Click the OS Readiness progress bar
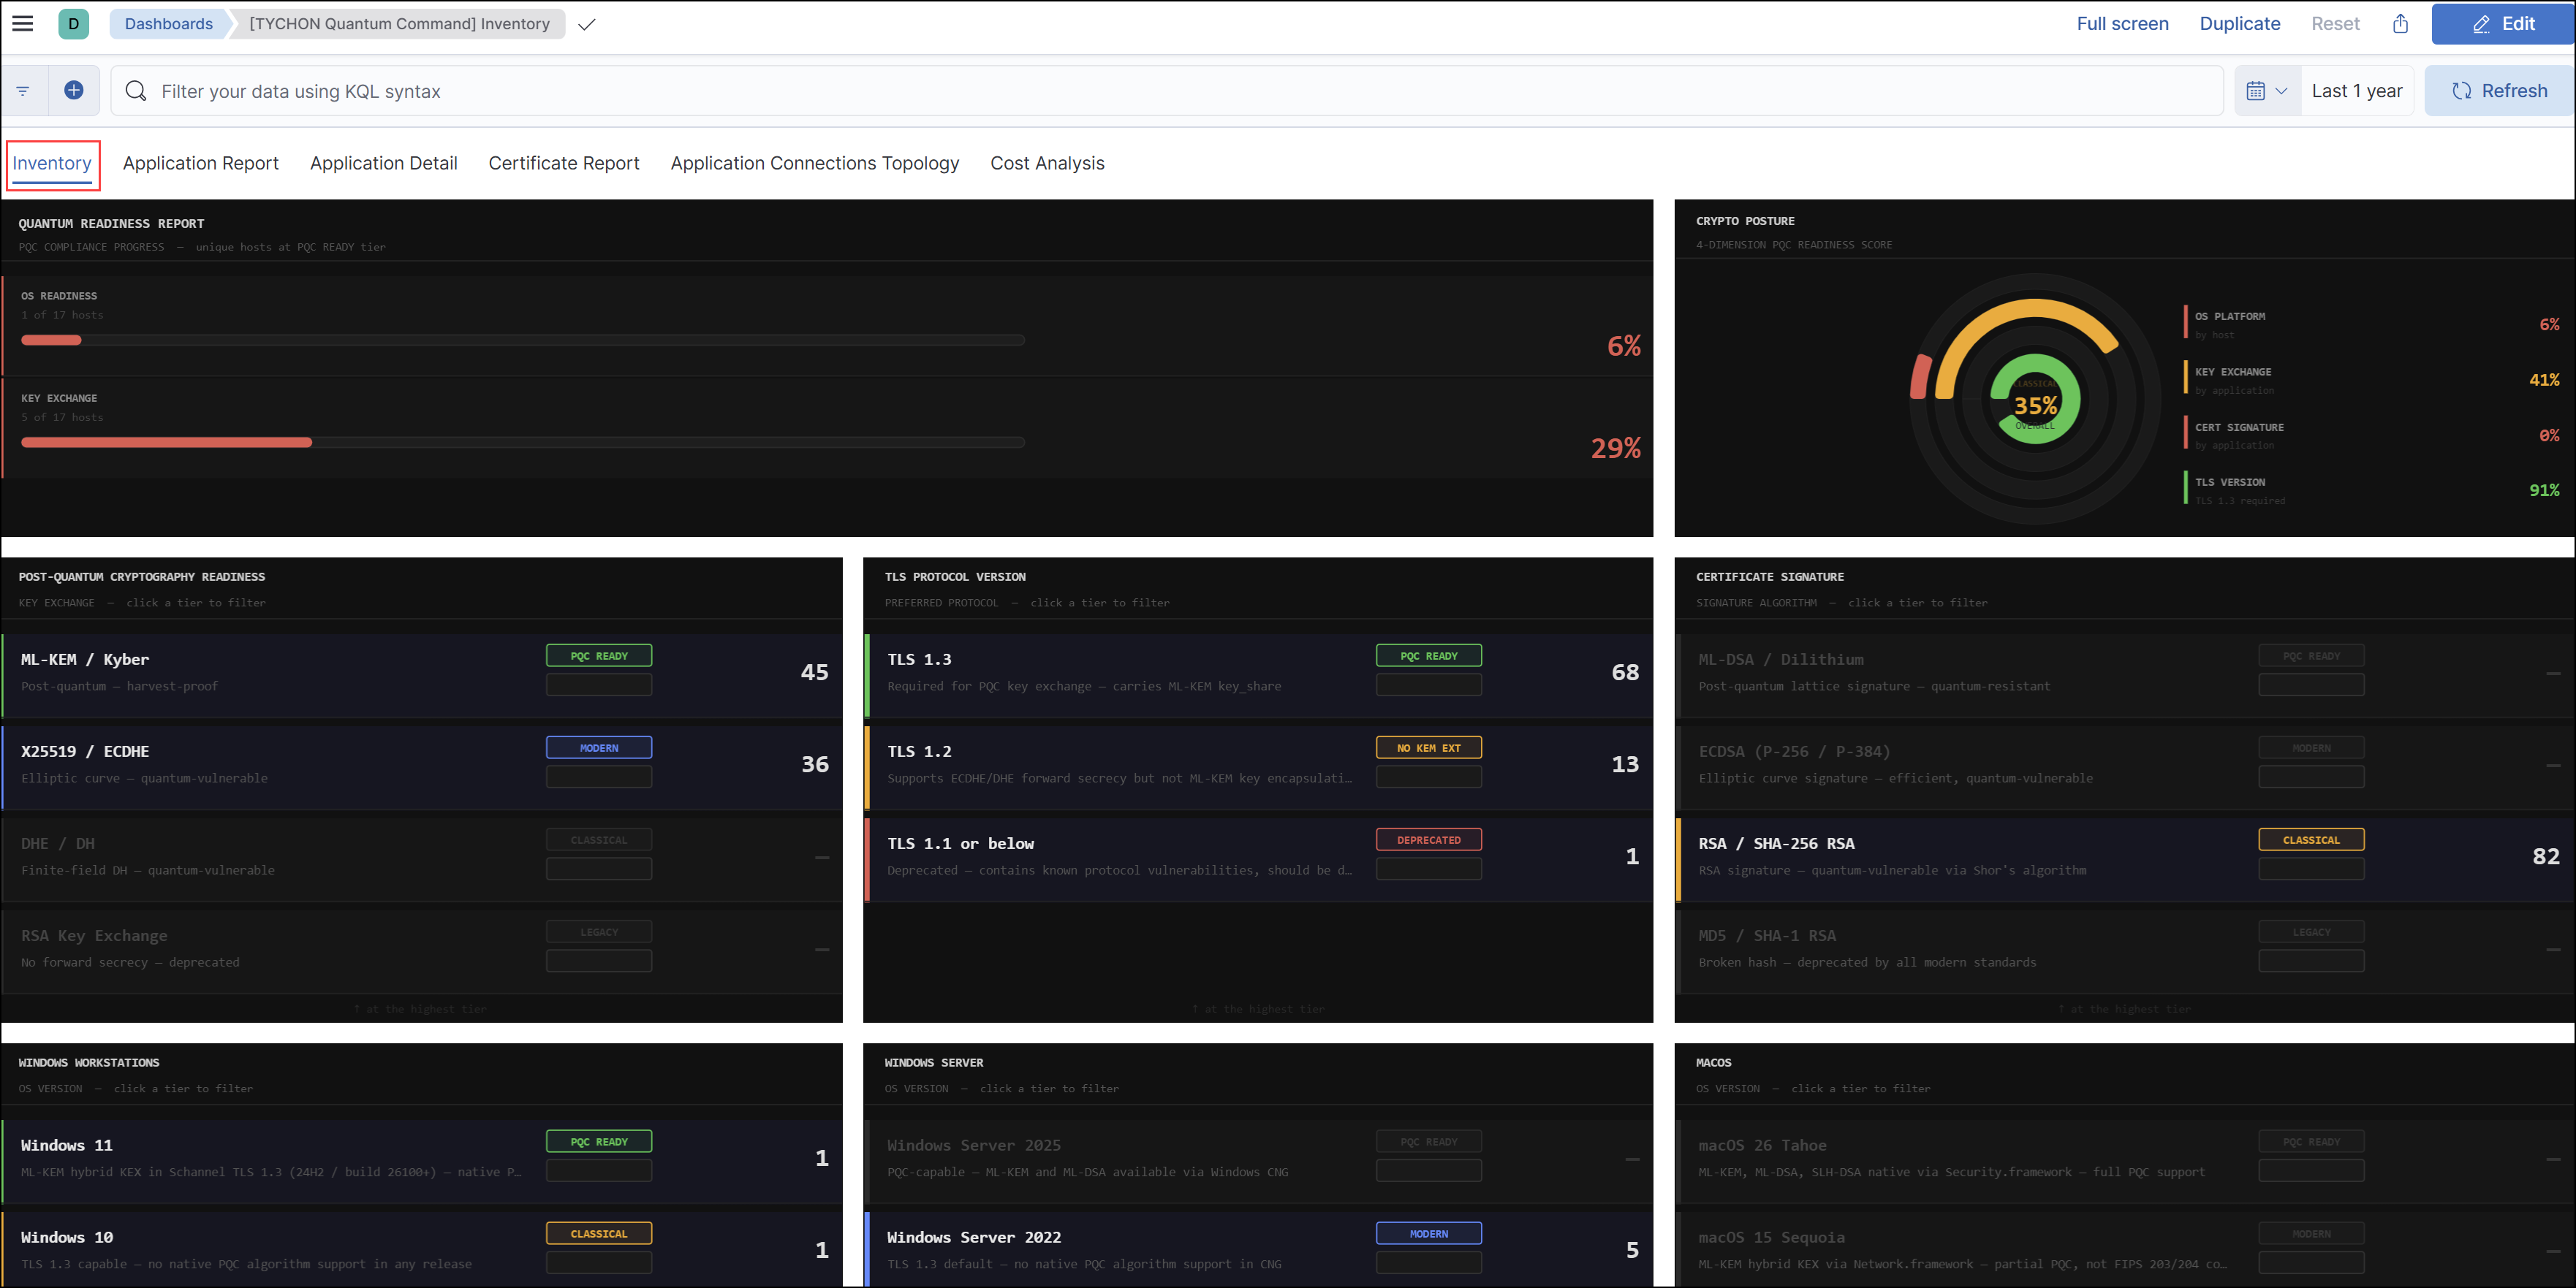Screen dimensions: 2576x1288 (x=522, y=340)
